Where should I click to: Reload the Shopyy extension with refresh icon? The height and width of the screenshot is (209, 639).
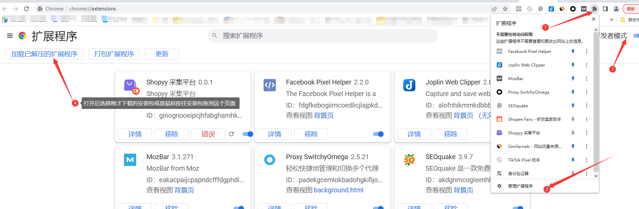pos(231,134)
